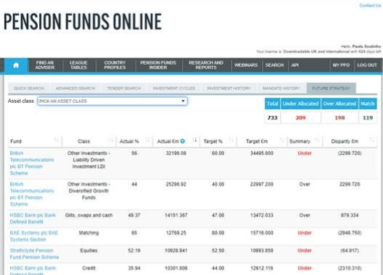Click Log Out

[367, 65]
